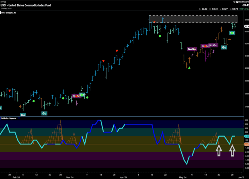The width and height of the screenshot is (249, 179).
Task: Click the Mar '24 month label
Action: click(x=70, y=178)
